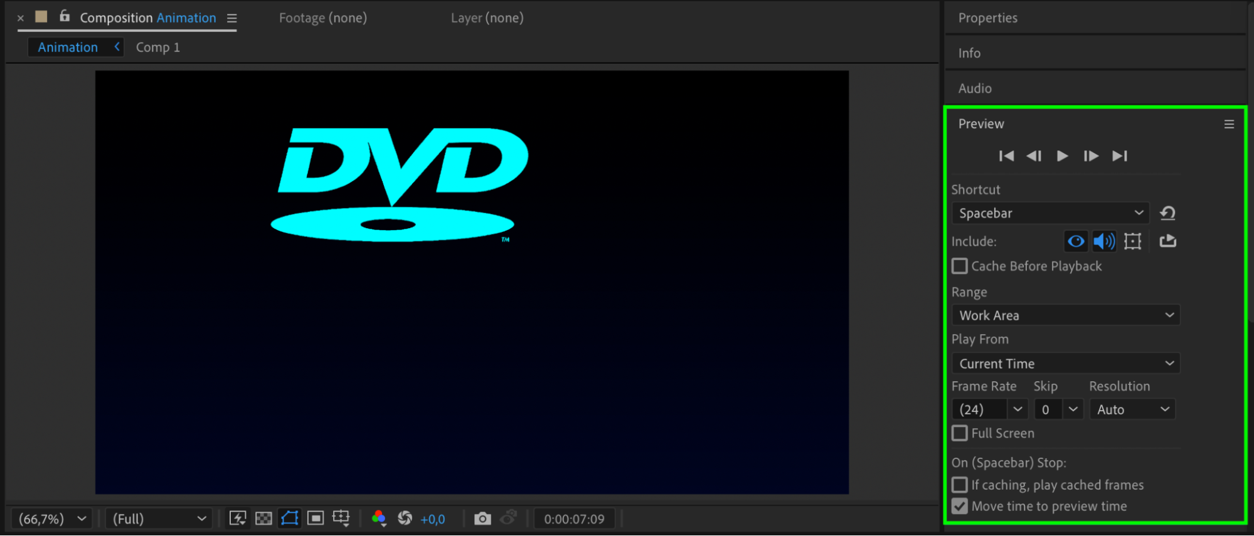Adjust the +0,0 exposure value

(x=433, y=520)
